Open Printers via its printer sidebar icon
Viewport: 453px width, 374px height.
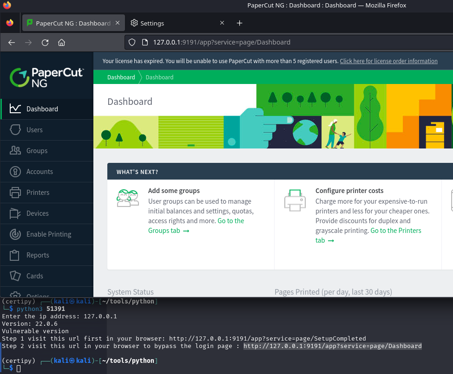(x=15, y=192)
